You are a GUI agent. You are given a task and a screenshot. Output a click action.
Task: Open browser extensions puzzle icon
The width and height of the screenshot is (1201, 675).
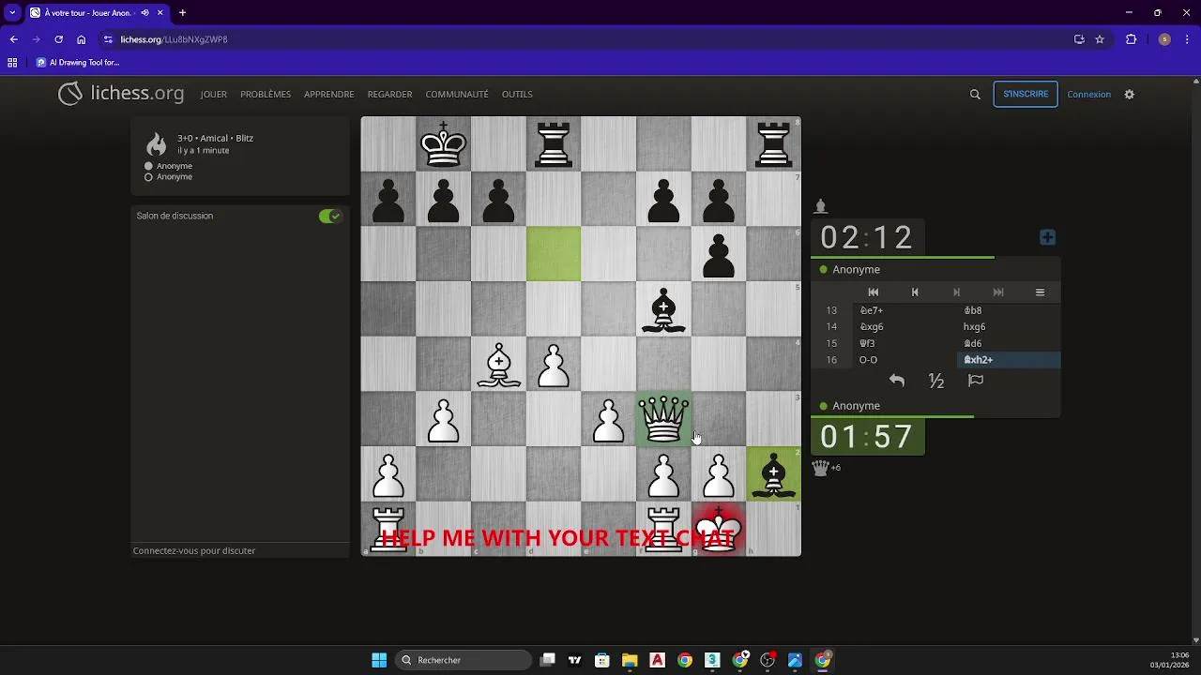click(1131, 39)
